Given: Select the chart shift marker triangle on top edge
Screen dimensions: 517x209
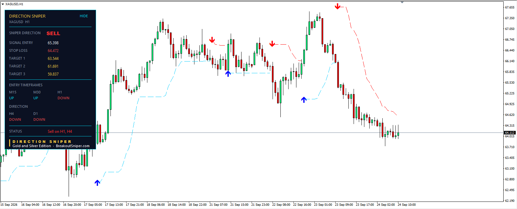Looking at the screenshot, I should tap(402, 2).
